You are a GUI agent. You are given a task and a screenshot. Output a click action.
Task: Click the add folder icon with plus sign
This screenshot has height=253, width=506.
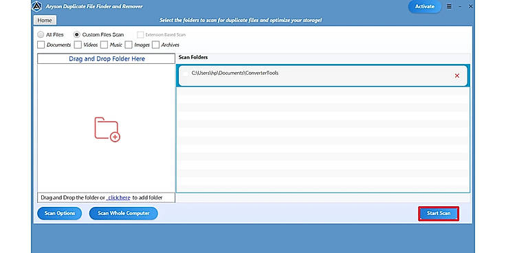[x=107, y=129]
